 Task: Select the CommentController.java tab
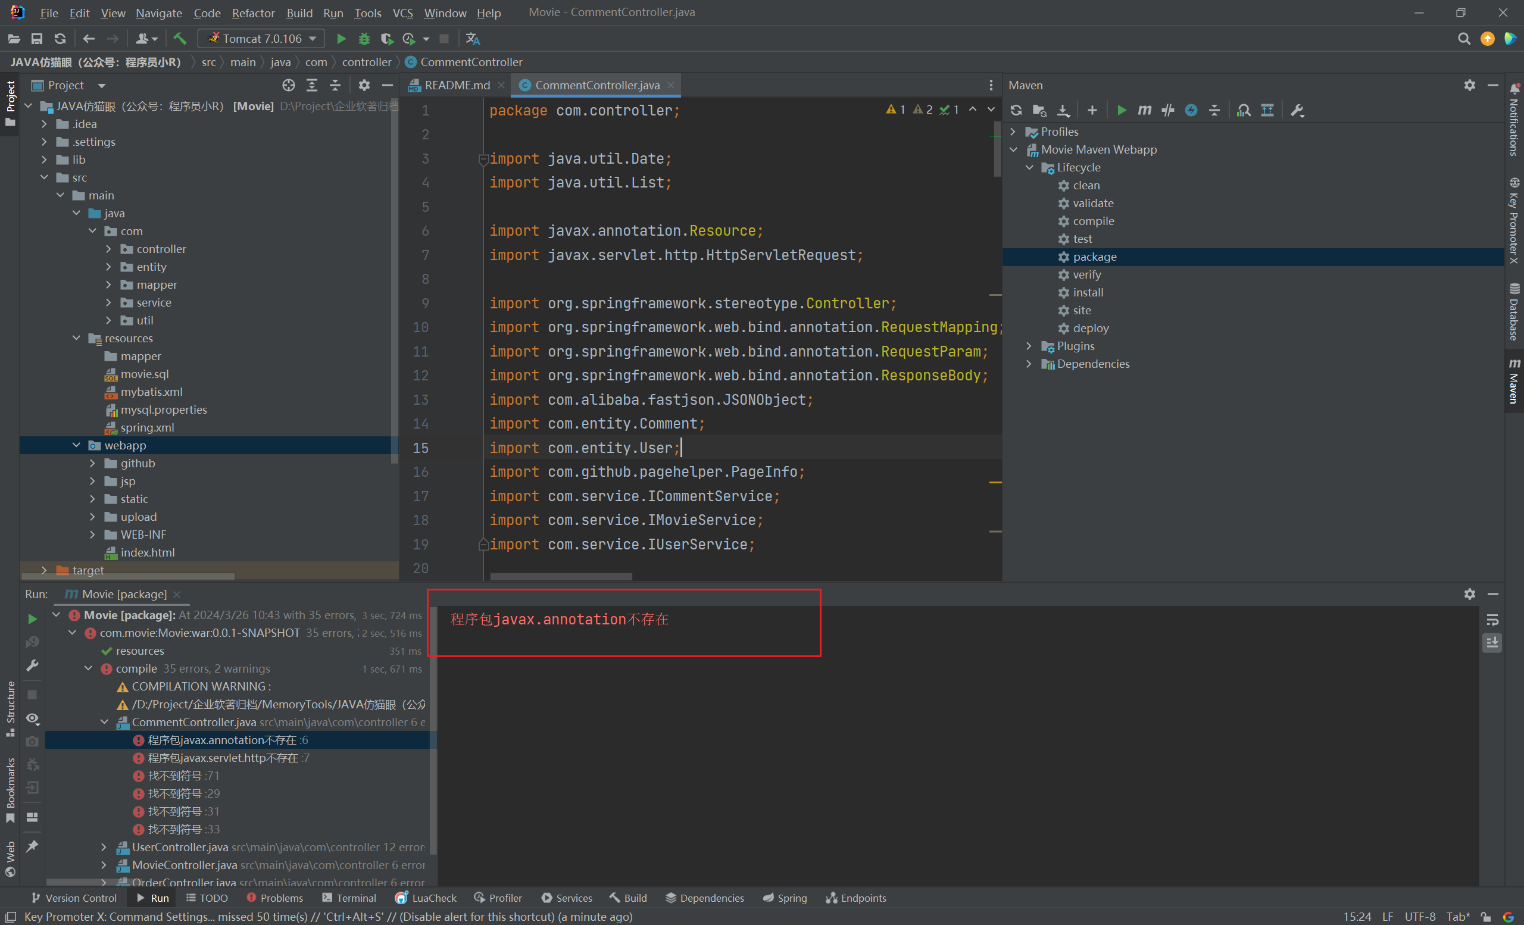pyautogui.click(x=597, y=85)
